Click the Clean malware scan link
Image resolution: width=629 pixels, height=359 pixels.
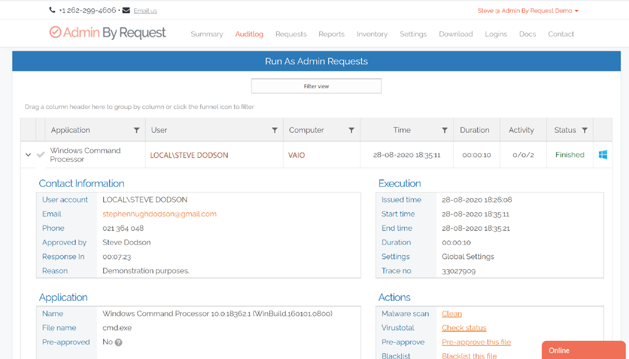click(452, 314)
